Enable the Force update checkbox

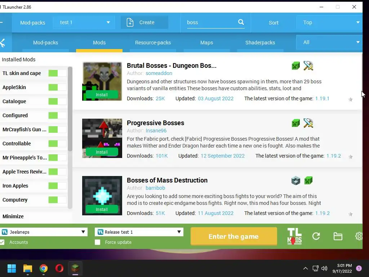click(97, 242)
